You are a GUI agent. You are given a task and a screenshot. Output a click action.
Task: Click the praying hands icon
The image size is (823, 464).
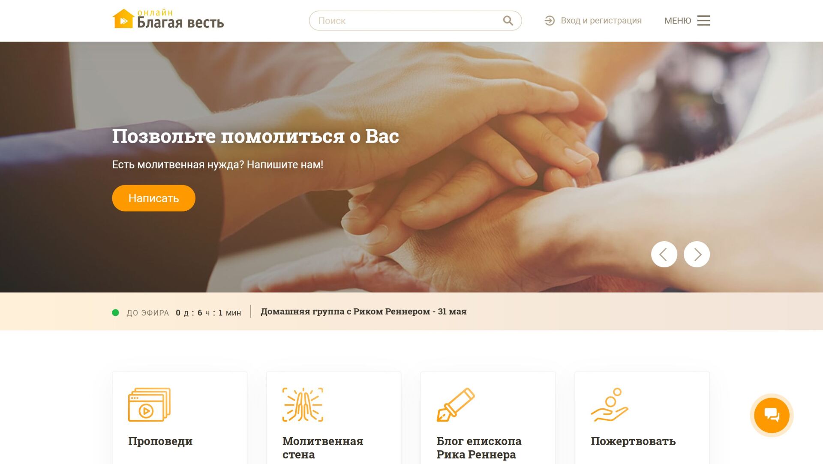[303, 404]
